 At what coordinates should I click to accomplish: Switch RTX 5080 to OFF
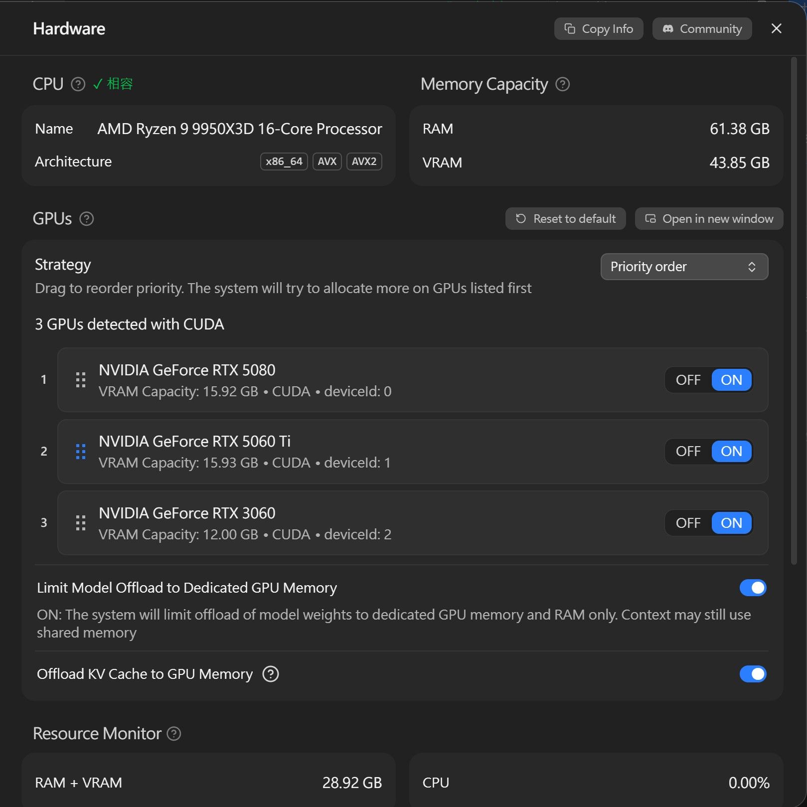(x=688, y=380)
